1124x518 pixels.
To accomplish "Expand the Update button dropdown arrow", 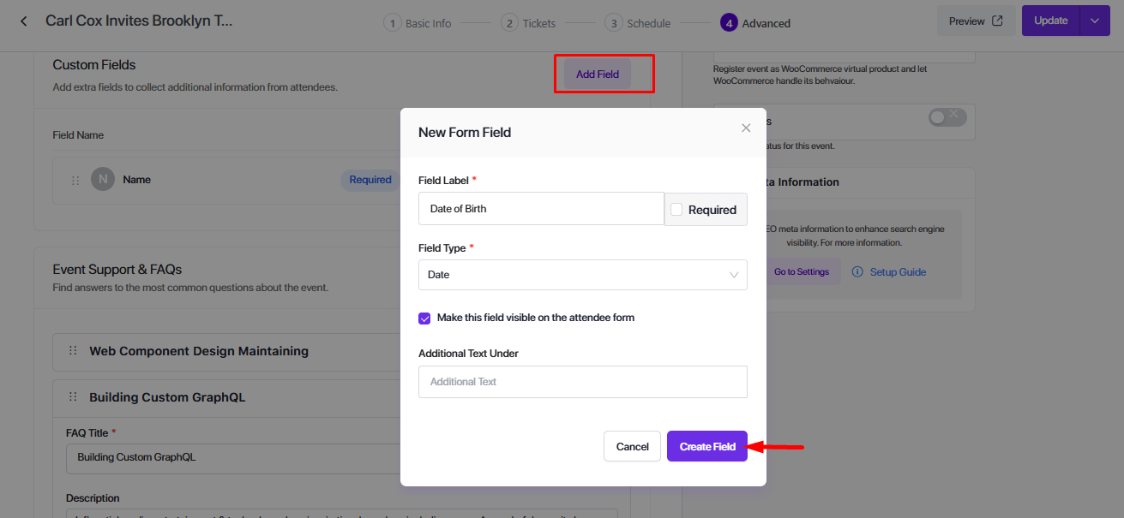I will pos(1094,21).
